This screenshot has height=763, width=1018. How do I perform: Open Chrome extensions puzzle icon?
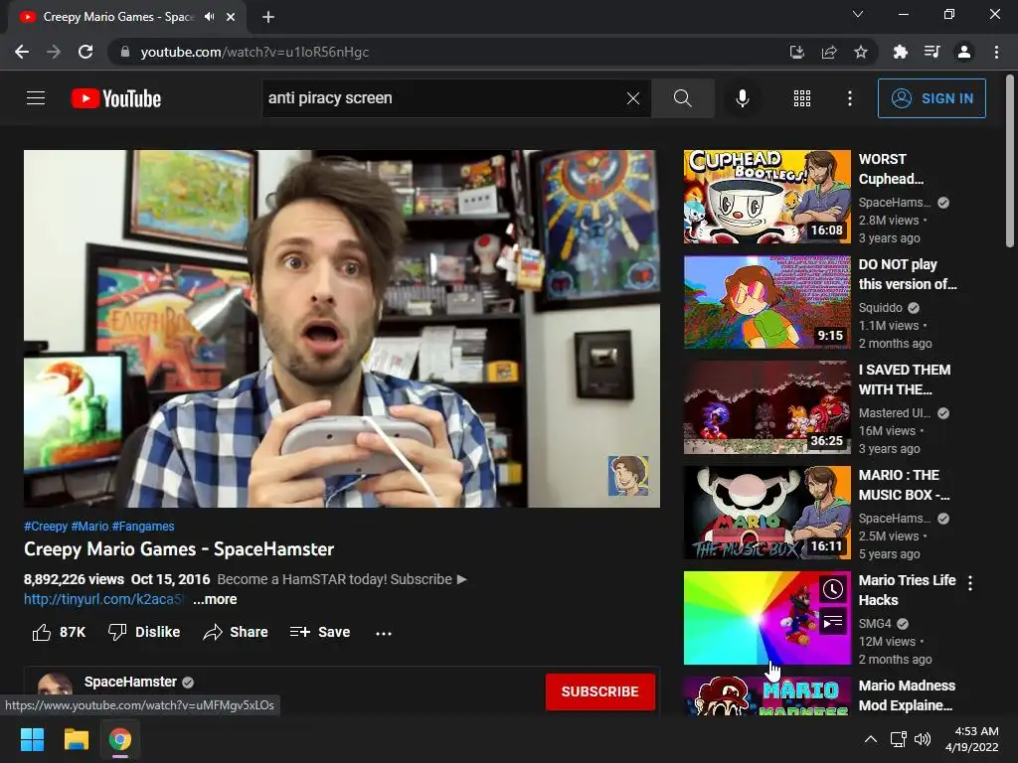pos(900,52)
